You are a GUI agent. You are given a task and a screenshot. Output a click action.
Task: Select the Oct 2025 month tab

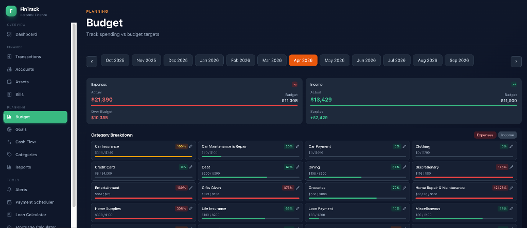tap(115, 61)
